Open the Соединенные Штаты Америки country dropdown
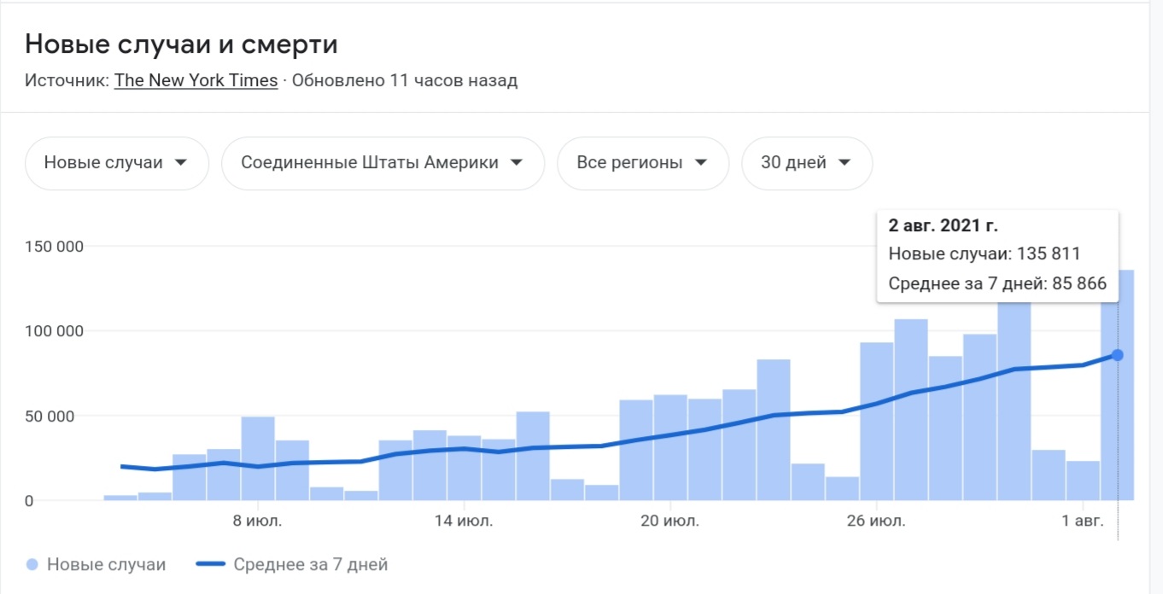Image resolution: width=1163 pixels, height=594 pixels. 383,163
